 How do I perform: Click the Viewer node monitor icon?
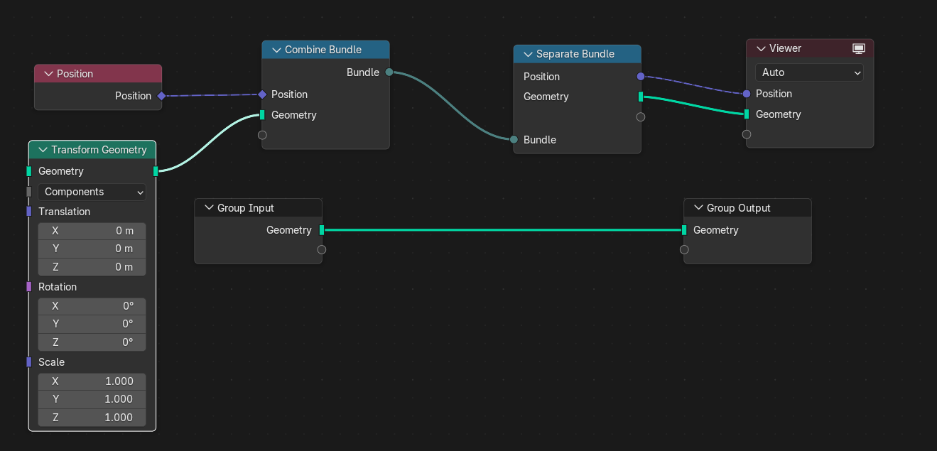(x=858, y=48)
